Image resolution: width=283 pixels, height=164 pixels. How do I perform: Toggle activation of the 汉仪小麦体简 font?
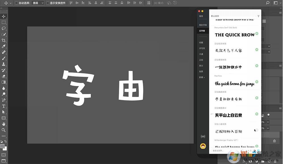pyautogui.click(x=257, y=130)
